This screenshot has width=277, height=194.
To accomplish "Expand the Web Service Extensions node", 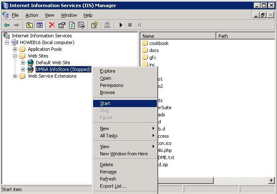I will click(15, 76).
